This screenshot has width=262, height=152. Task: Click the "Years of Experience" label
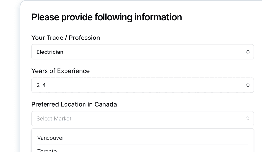coord(61,71)
